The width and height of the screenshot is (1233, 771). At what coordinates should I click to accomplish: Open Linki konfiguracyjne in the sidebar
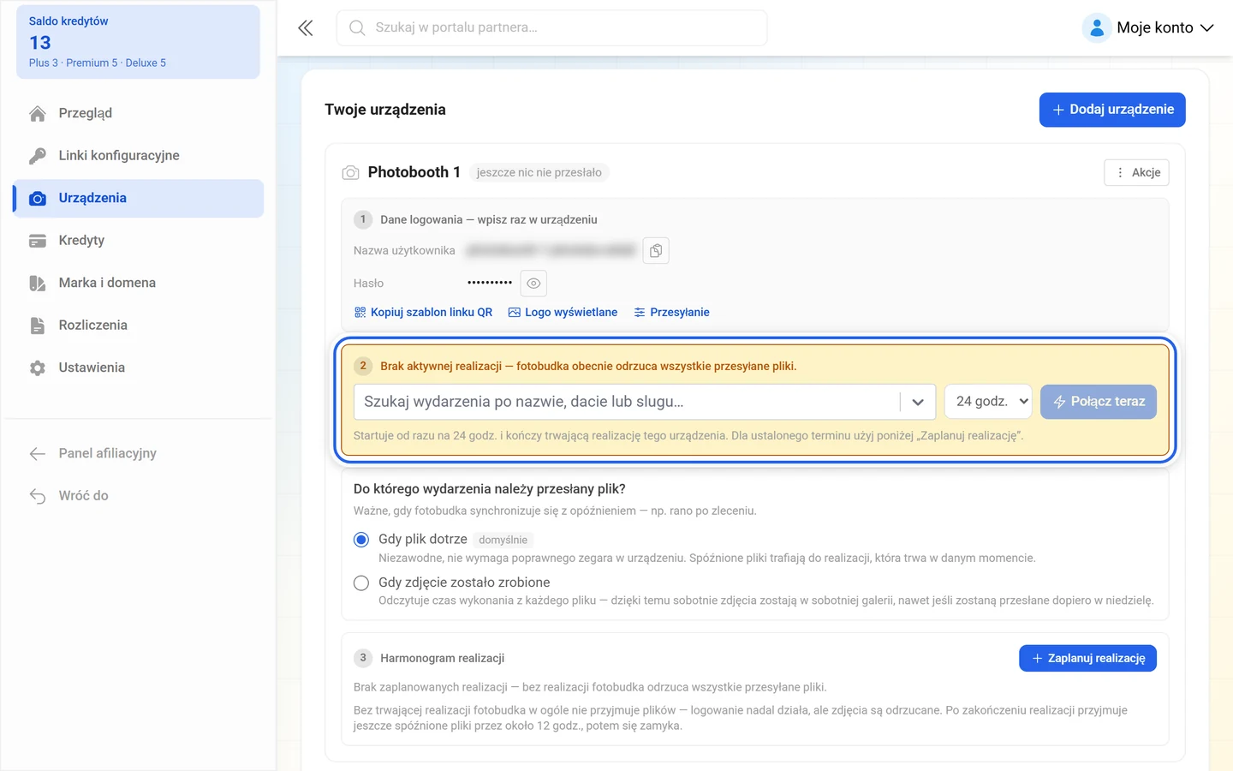(139, 156)
